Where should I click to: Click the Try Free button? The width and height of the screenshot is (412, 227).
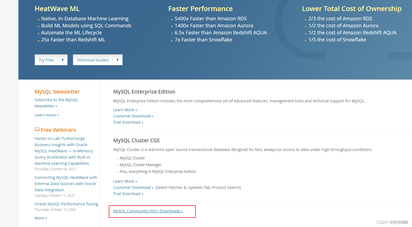tap(46, 60)
